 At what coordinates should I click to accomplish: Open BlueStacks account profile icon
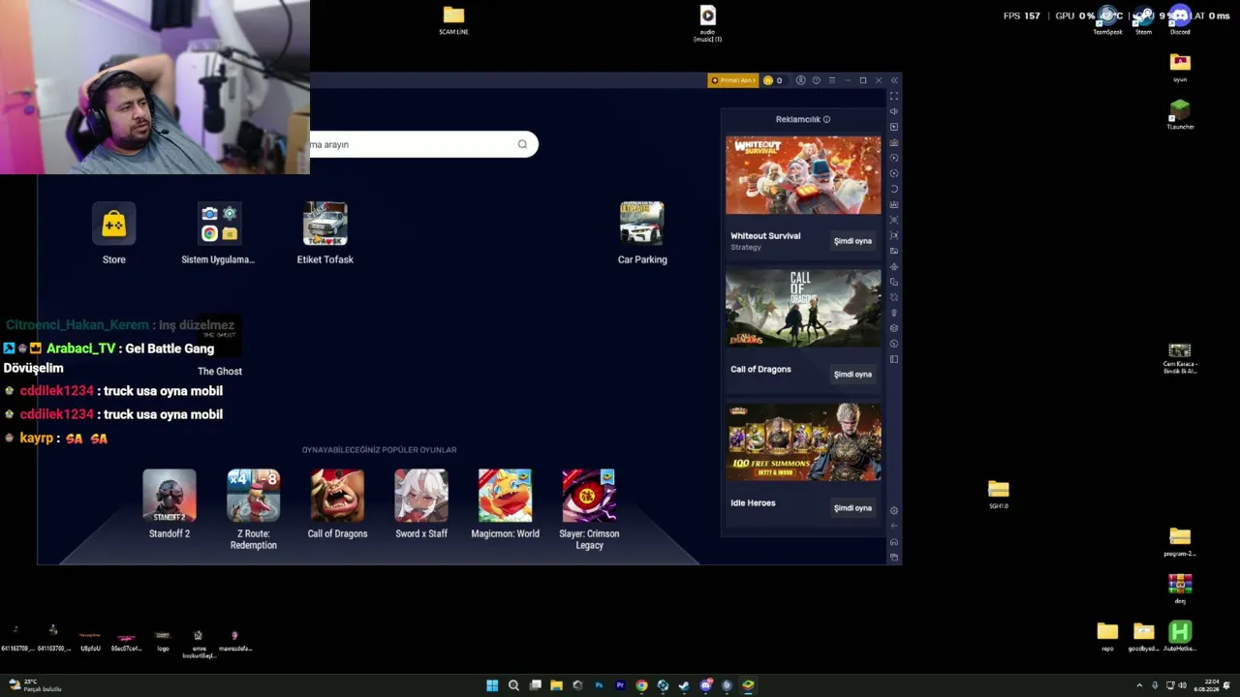pyautogui.click(x=801, y=80)
